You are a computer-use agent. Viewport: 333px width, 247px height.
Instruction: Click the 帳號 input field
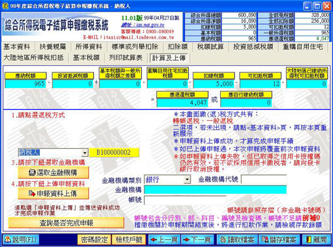click(185, 200)
